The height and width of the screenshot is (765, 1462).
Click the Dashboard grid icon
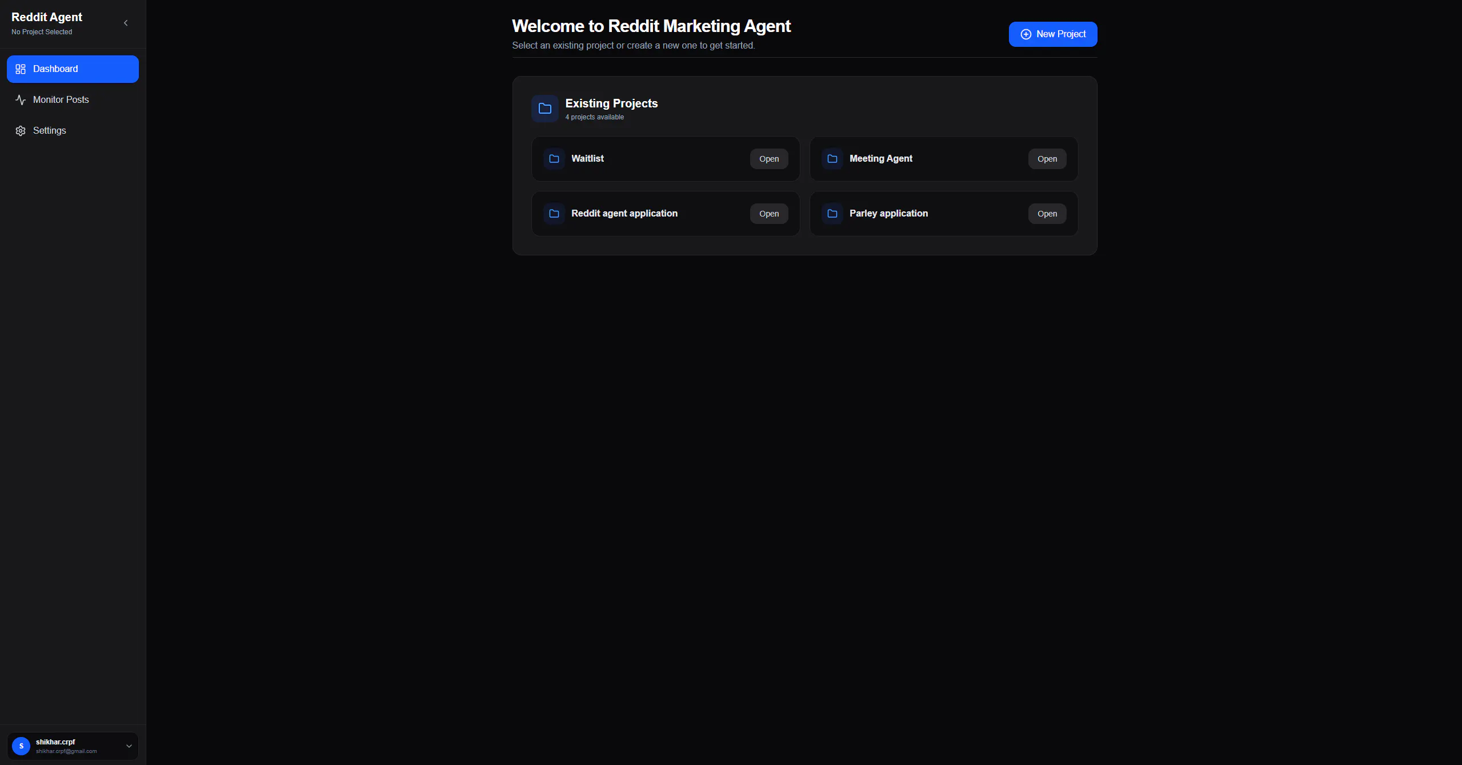(21, 69)
